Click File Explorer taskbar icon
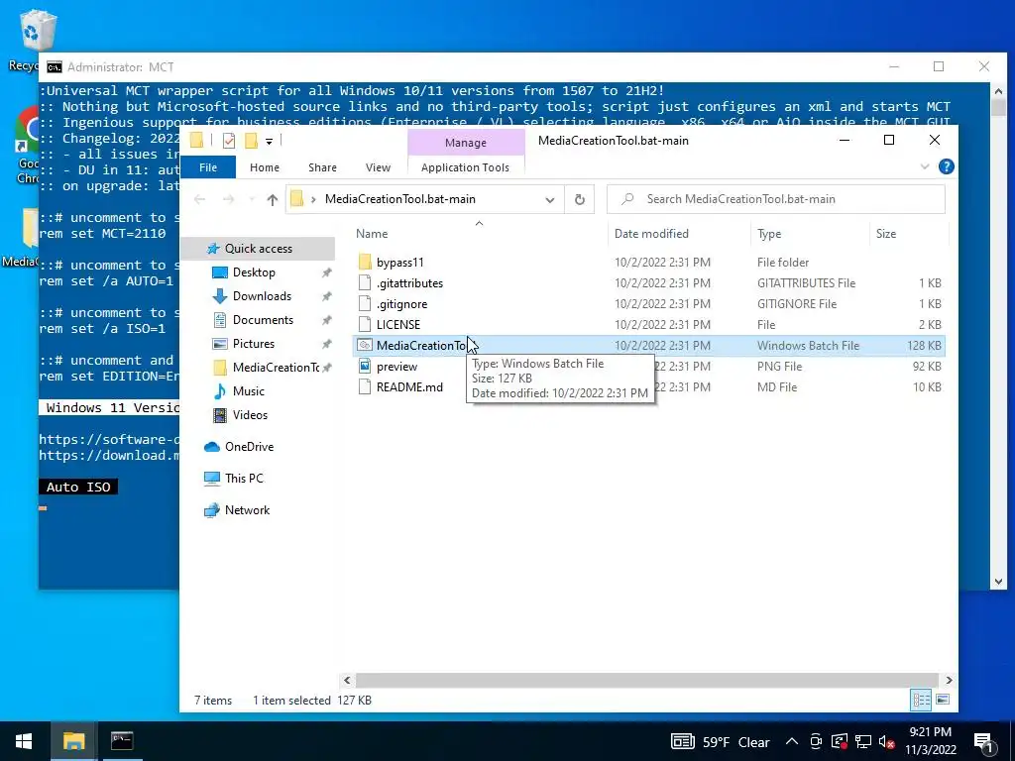1015x761 pixels. pyautogui.click(x=73, y=741)
